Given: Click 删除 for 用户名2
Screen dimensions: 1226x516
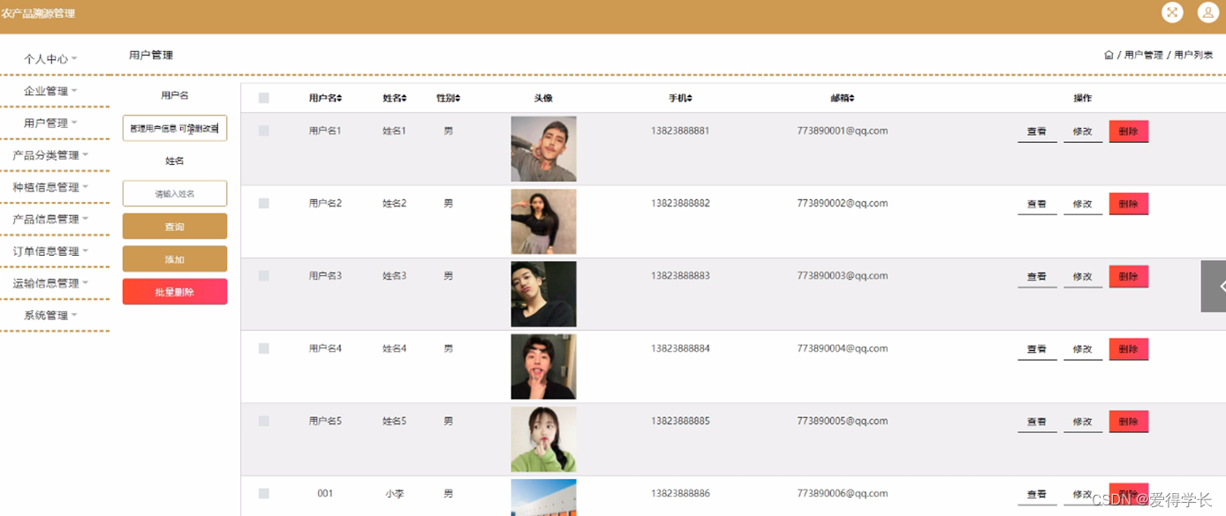Looking at the screenshot, I should click(x=1129, y=204).
